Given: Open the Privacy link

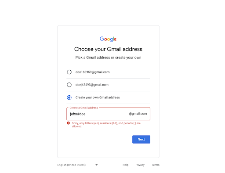Looking at the screenshot, I should tap(140, 165).
